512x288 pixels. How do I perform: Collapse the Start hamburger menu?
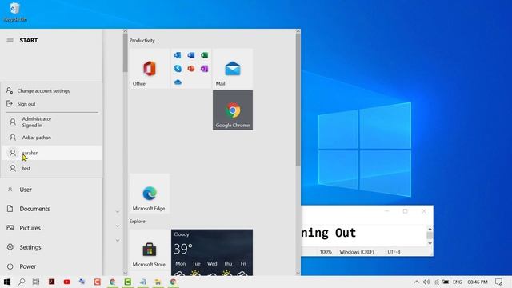click(x=10, y=40)
